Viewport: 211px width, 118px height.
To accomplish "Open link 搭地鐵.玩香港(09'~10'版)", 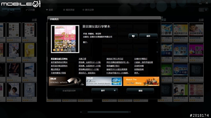I will click(x=90, y=66).
